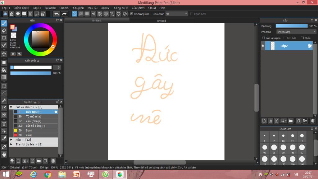Select the Eyedropper tool
The height and width of the screenshot is (179, 318).
click(x=4, y=147)
